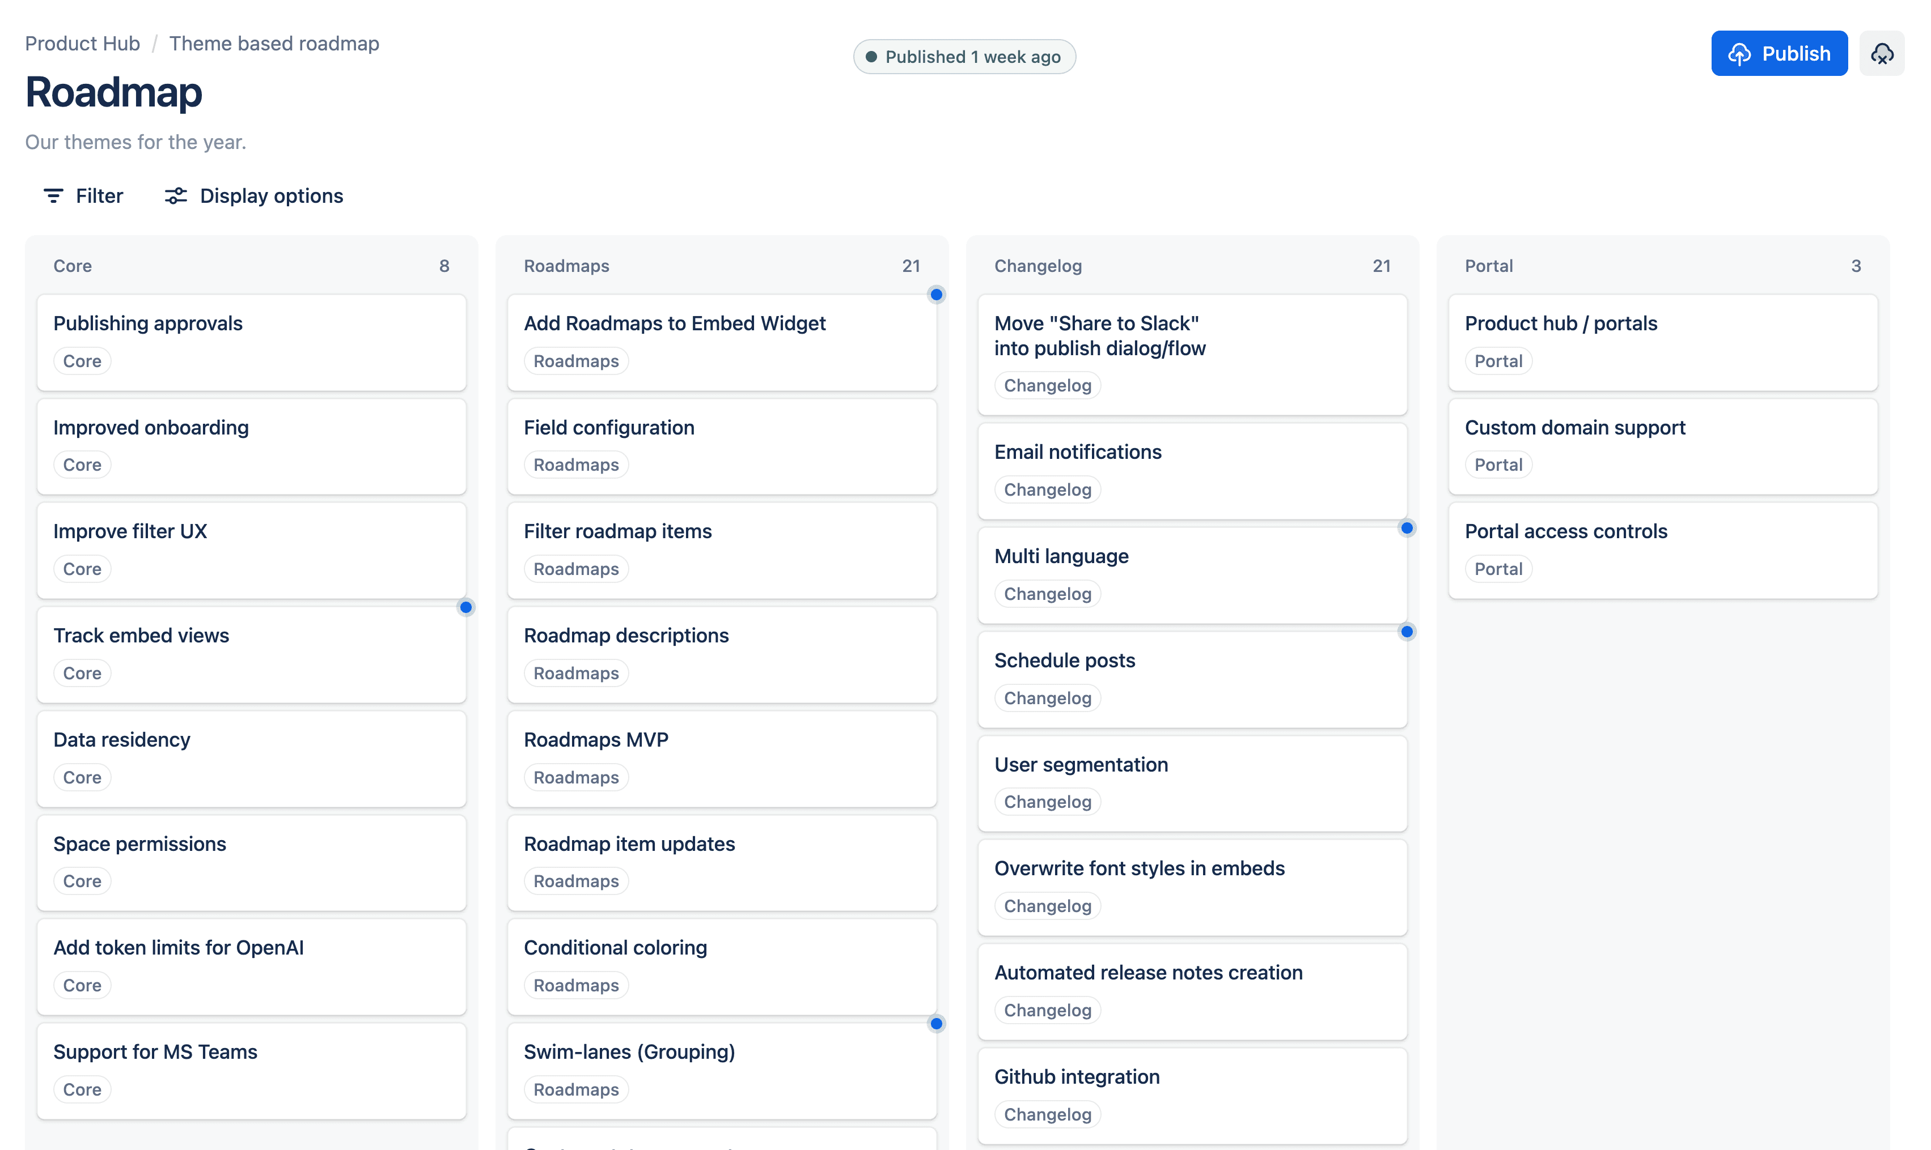This screenshot has height=1150, width=1931.
Task: Click blue dot on Track embed views card
Action: coord(465,607)
